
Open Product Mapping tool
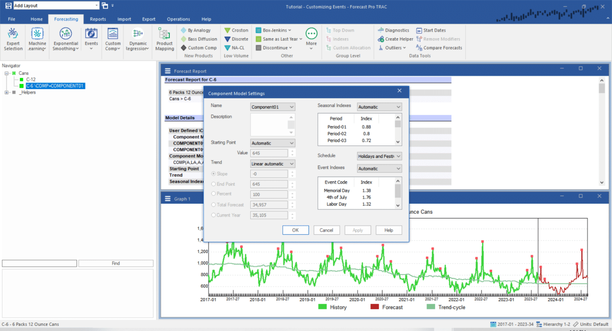[x=164, y=39]
